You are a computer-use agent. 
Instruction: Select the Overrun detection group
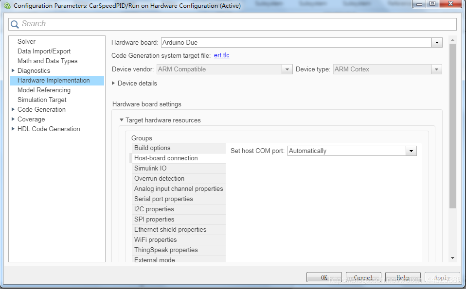pos(179,179)
